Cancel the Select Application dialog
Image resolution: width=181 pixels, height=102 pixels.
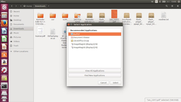pyautogui.click(x=104, y=82)
